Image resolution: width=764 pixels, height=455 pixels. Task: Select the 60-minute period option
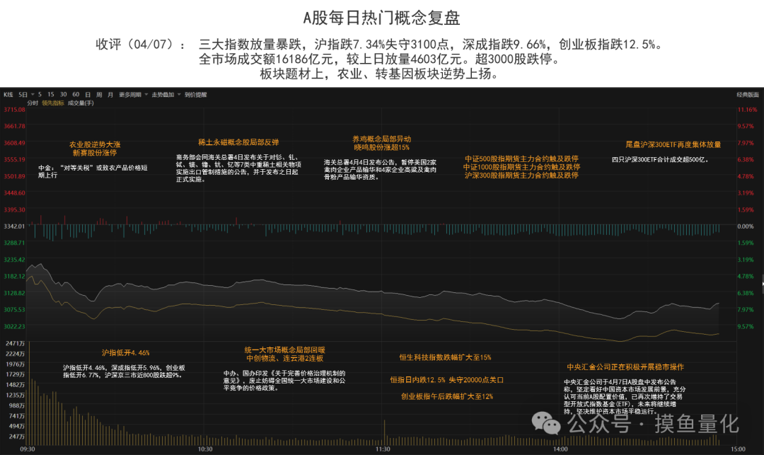pyautogui.click(x=76, y=94)
